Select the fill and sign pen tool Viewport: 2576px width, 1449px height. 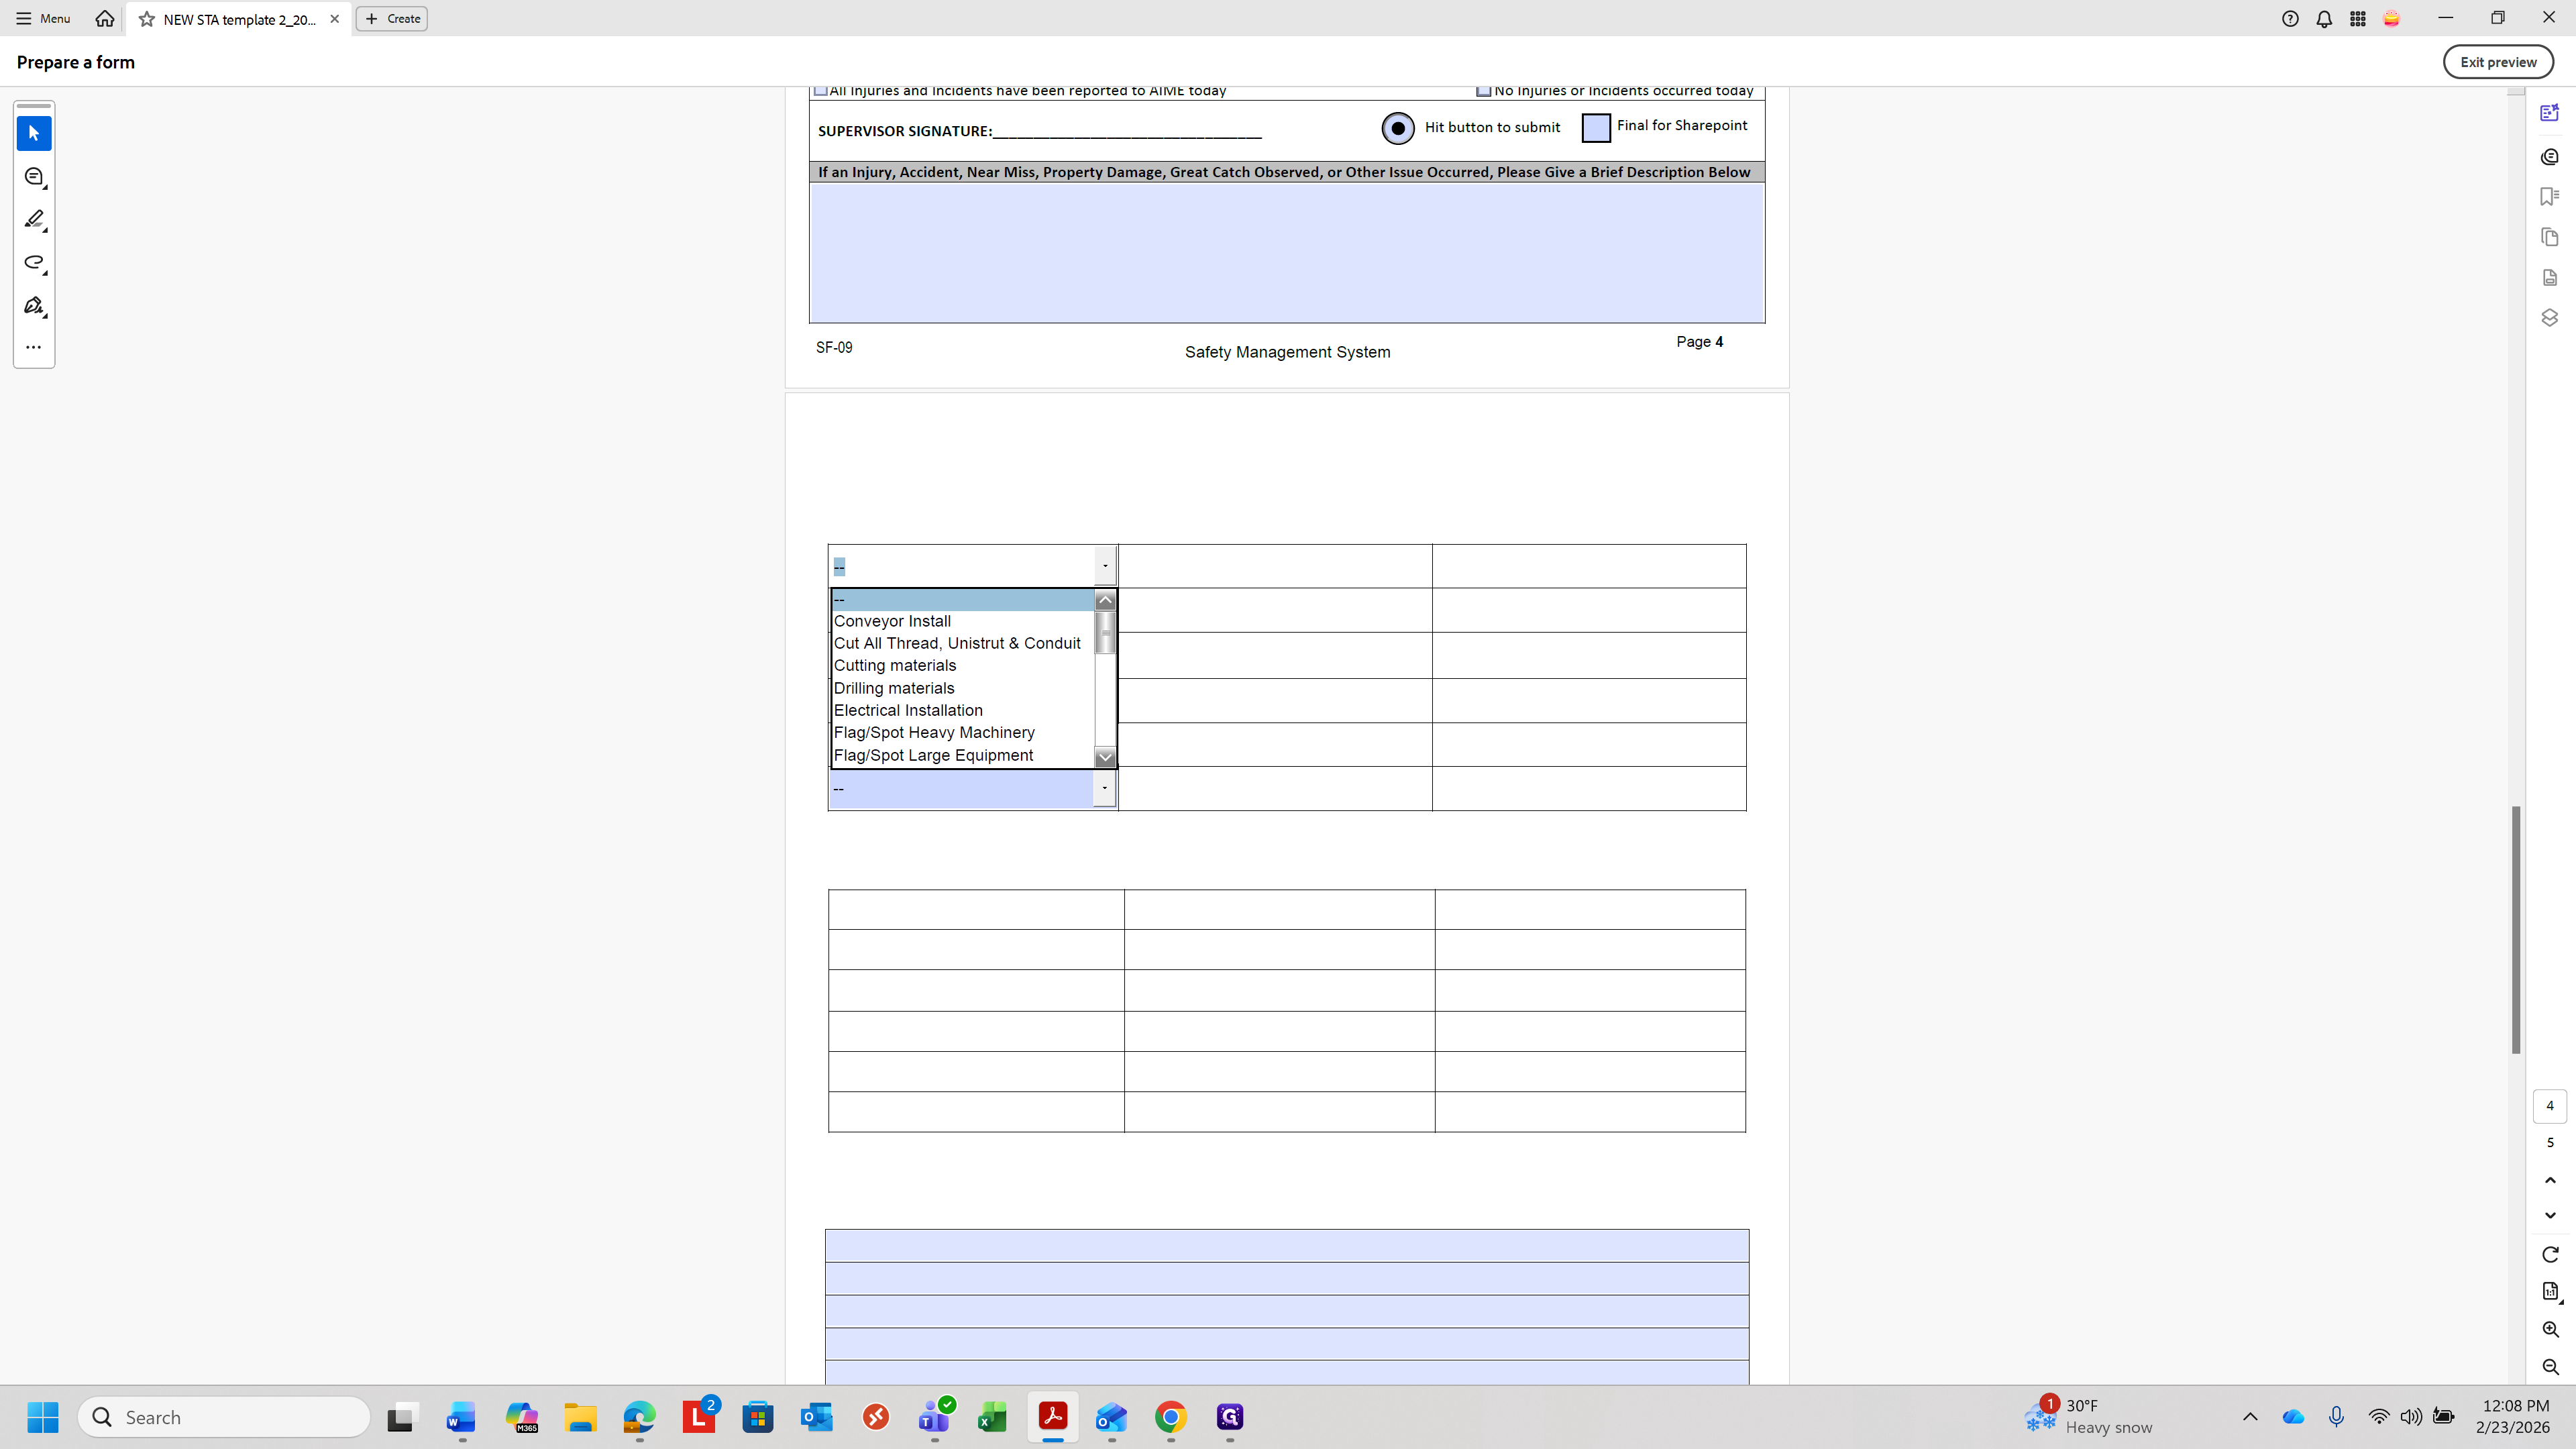point(33,305)
